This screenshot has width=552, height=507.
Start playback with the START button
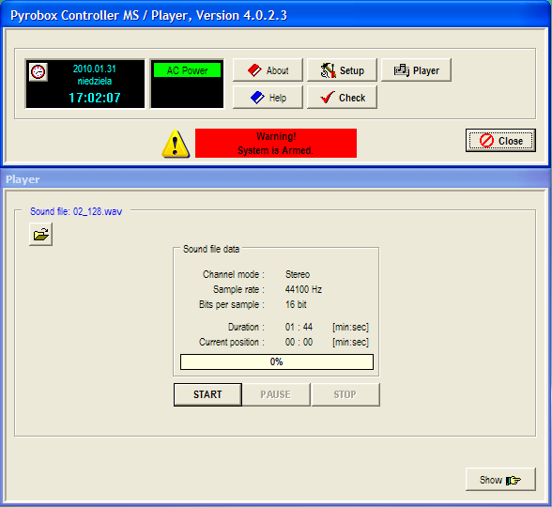[207, 394]
